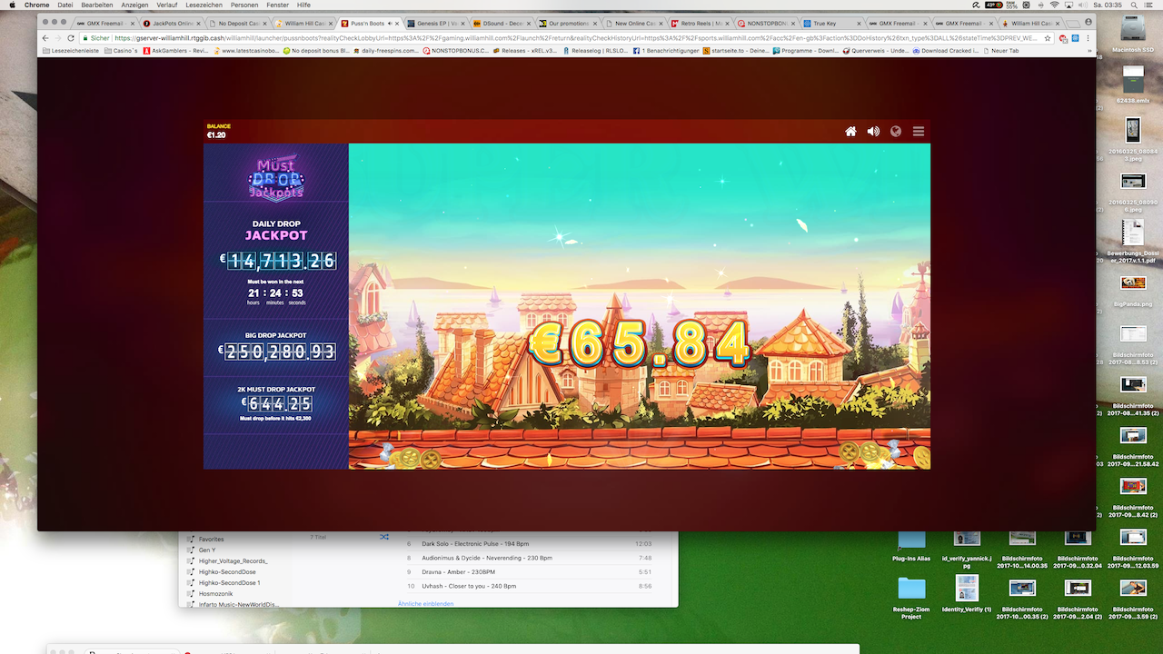This screenshot has height=654, width=1163.
Task: Open the game hamburger menu
Action: click(x=919, y=132)
